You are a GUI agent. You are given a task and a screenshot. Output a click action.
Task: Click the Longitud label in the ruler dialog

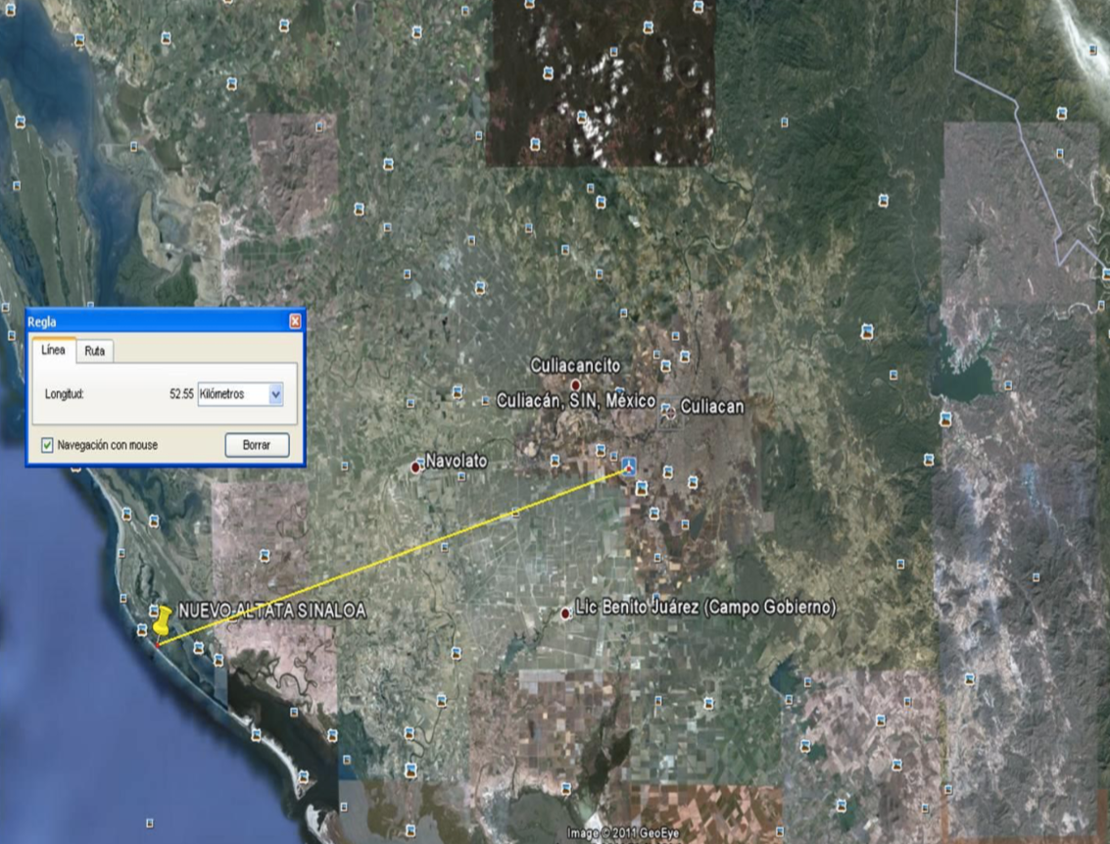(x=65, y=394)
